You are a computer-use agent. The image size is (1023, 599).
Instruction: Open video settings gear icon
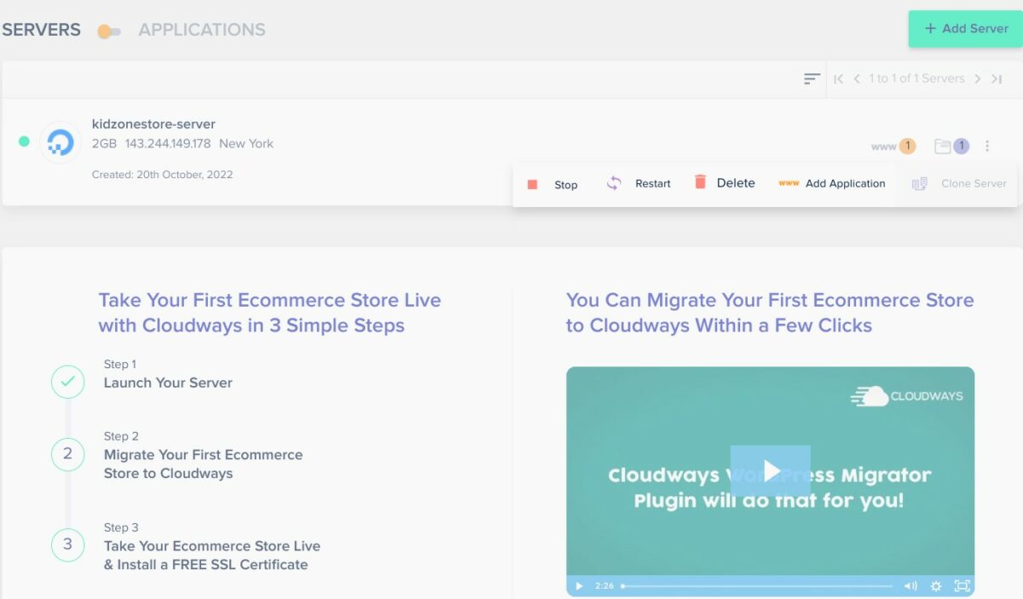coord(936,586)
